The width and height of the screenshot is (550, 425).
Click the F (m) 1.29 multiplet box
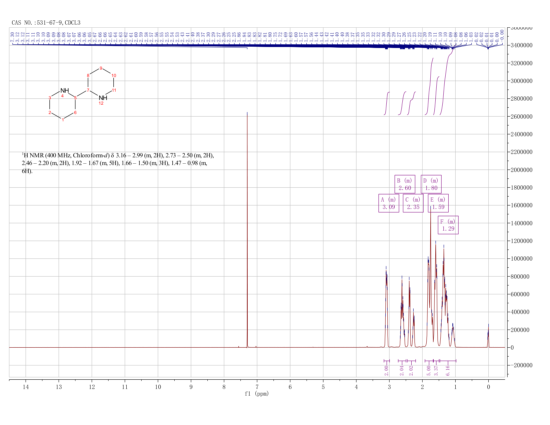(x=448, y=225)
